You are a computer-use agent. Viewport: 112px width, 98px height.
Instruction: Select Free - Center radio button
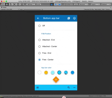[39, 60]
